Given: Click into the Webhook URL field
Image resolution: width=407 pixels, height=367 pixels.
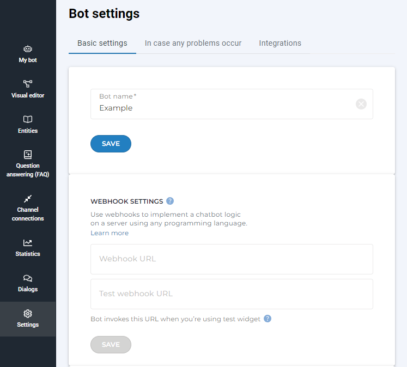Looking at the screenshot, I should tap(232, 259).
